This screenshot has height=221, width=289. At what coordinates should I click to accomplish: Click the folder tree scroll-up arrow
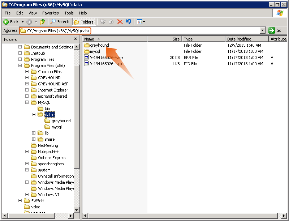[x=77, y=47]
